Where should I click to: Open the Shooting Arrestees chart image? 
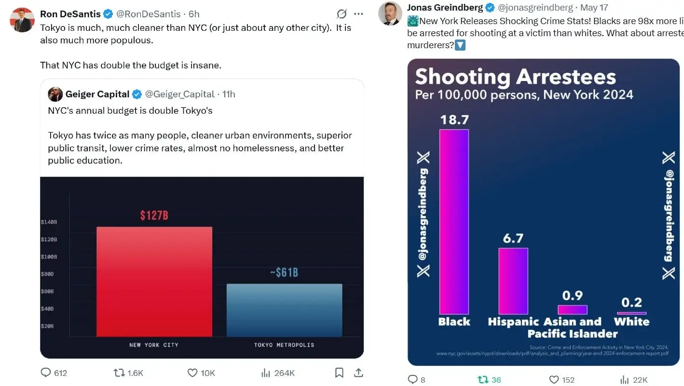tap(543, 212)
